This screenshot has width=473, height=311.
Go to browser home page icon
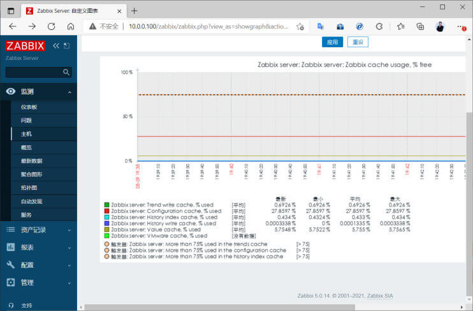coord(71,27)
